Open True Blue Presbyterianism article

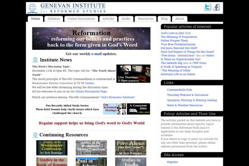(x=178, y=44)
